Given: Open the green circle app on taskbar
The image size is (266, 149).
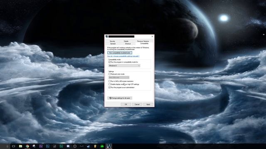Looking at the screenshot, I should (x=102, y=146).
